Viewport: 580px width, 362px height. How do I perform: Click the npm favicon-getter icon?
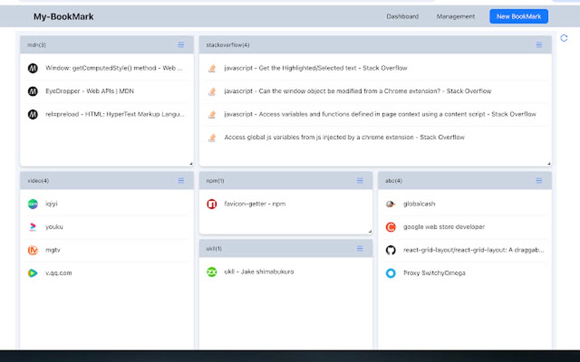pyautogui.click(x=212, y=204)
